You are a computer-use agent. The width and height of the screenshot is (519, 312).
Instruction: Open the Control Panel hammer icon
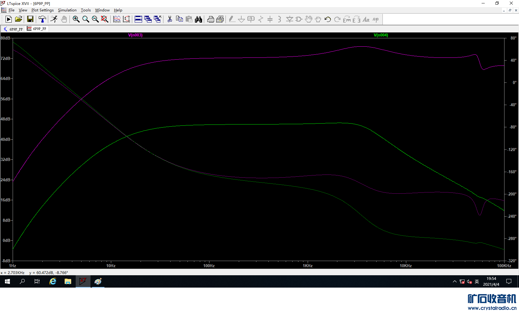tap(42, 19)
